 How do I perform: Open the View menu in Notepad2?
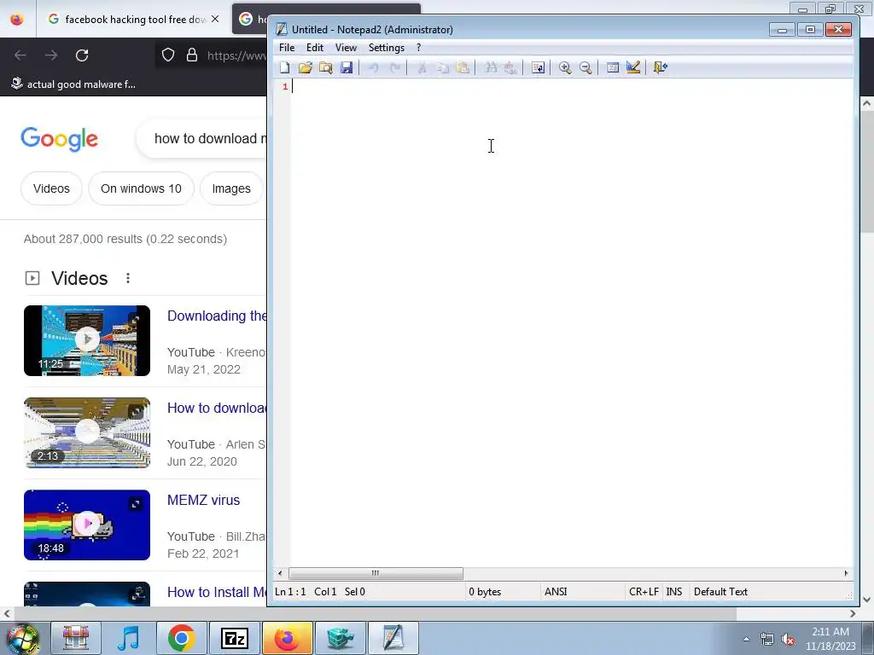[346, 48]
